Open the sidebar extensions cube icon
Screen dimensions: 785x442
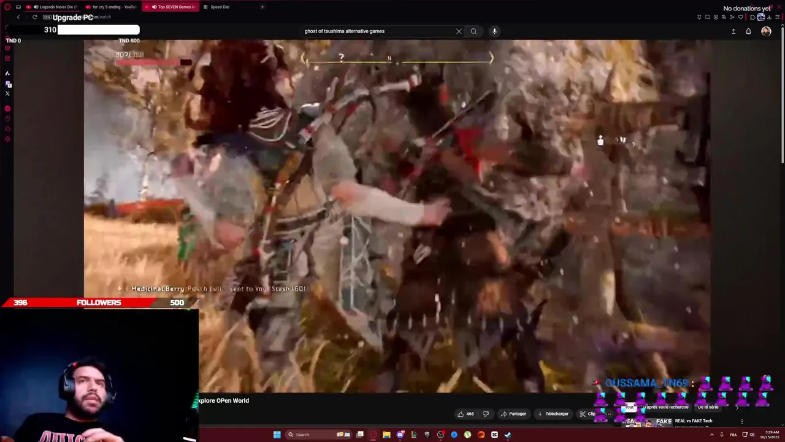pyautogui.click(x=7, y=128)
